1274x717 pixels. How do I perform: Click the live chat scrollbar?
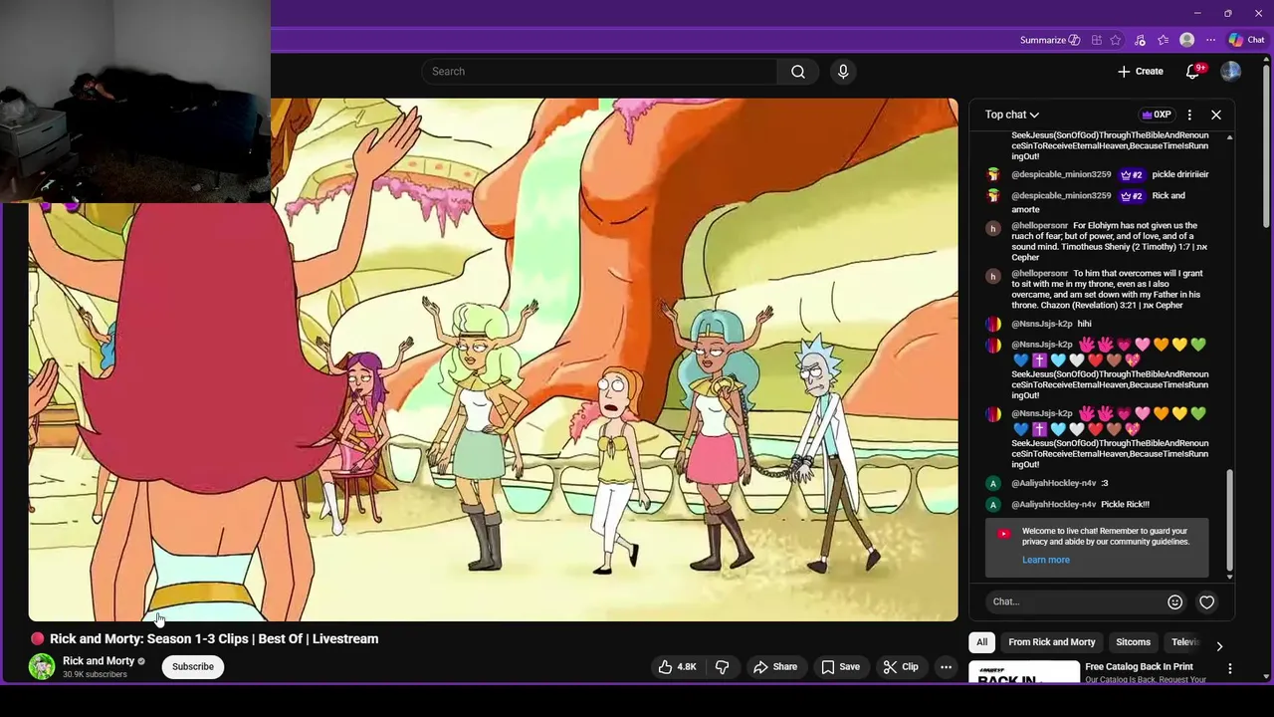click(1230, 520)
